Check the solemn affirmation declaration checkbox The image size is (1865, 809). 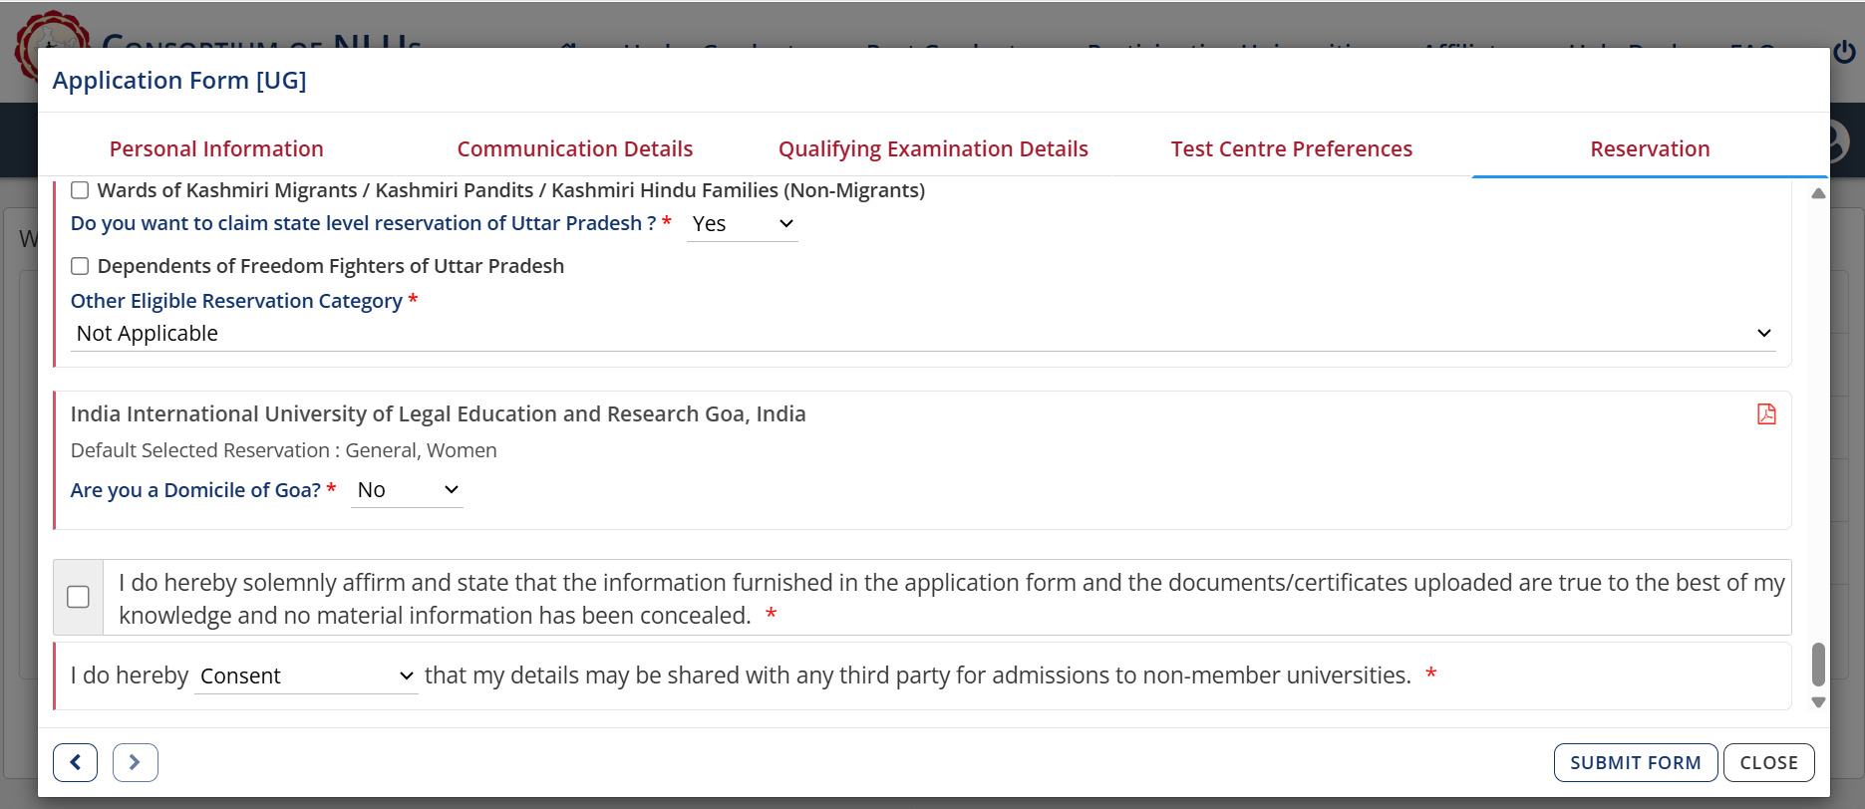[78, 597]
